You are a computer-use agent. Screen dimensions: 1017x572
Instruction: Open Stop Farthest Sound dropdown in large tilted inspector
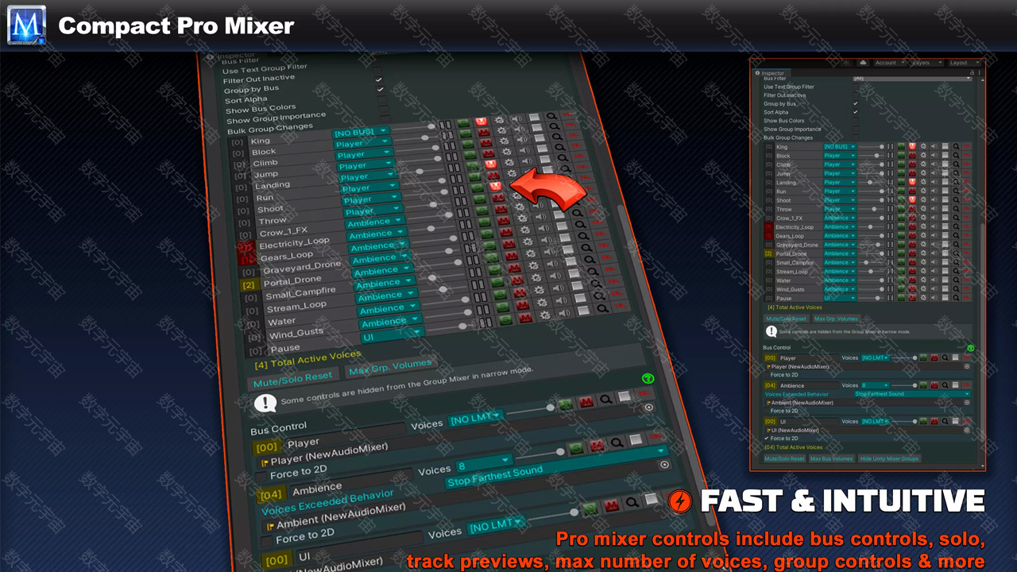point(556,467)
